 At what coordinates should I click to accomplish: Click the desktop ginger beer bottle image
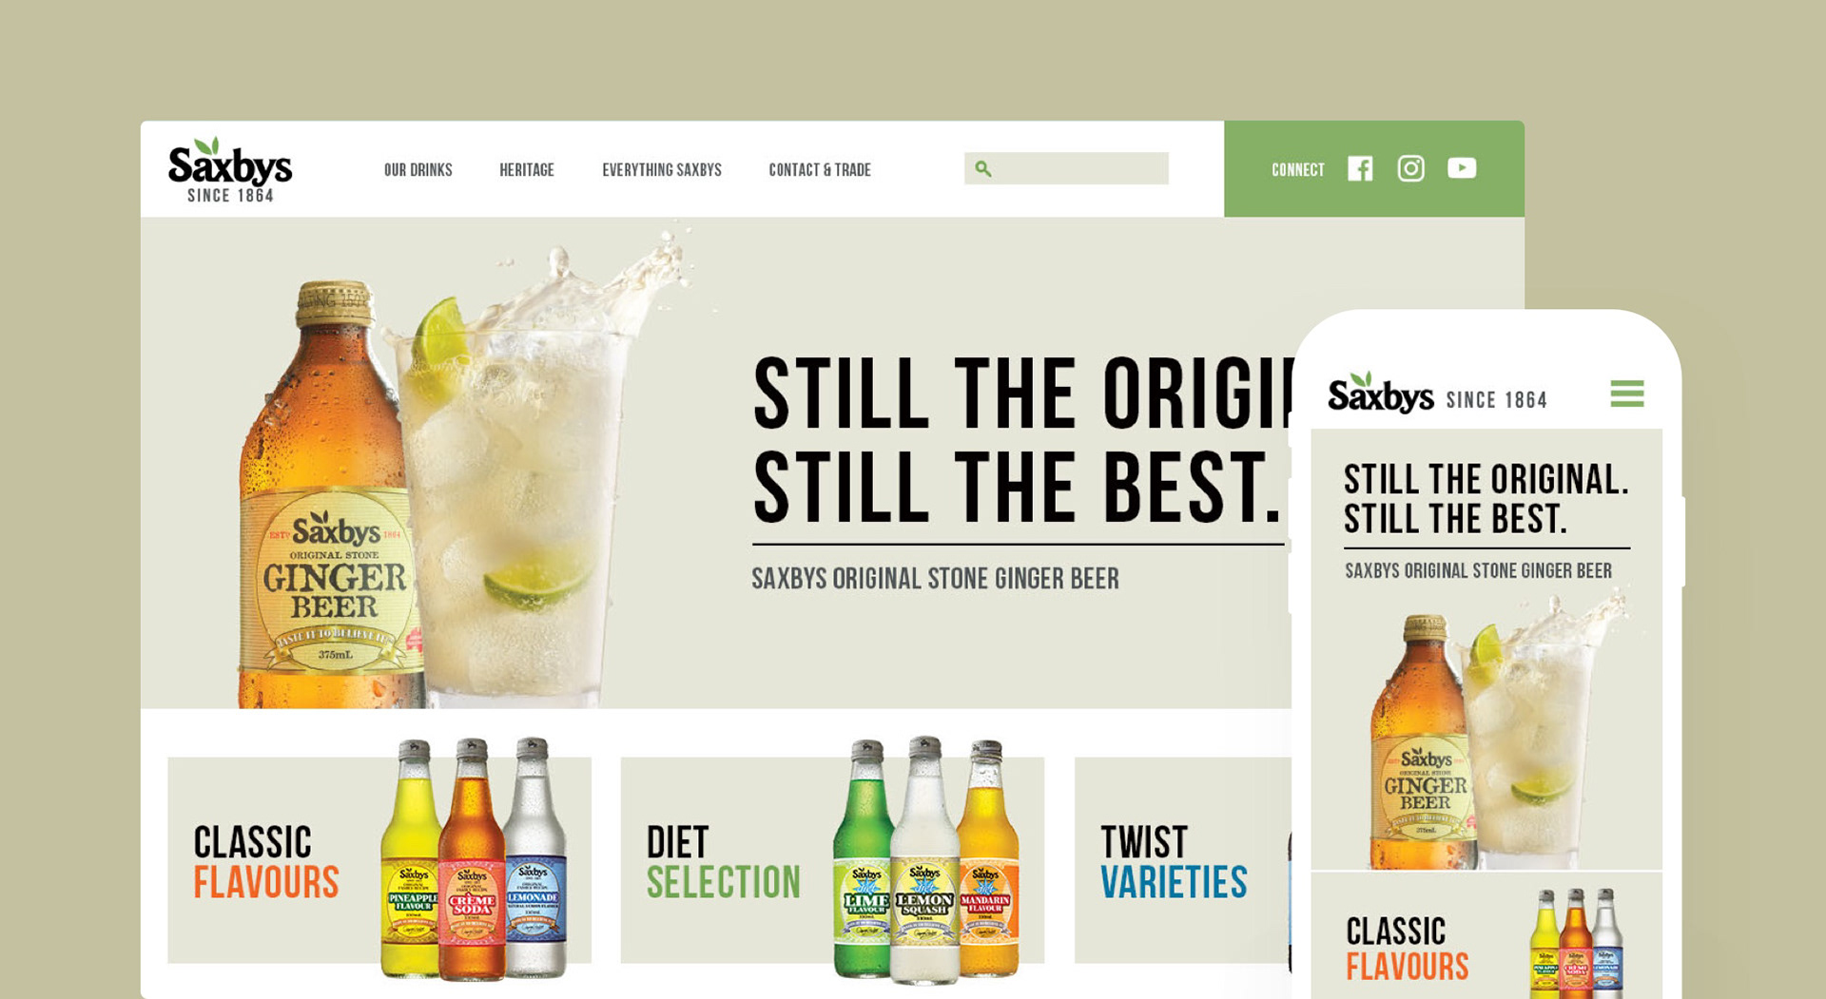point(330,494)
